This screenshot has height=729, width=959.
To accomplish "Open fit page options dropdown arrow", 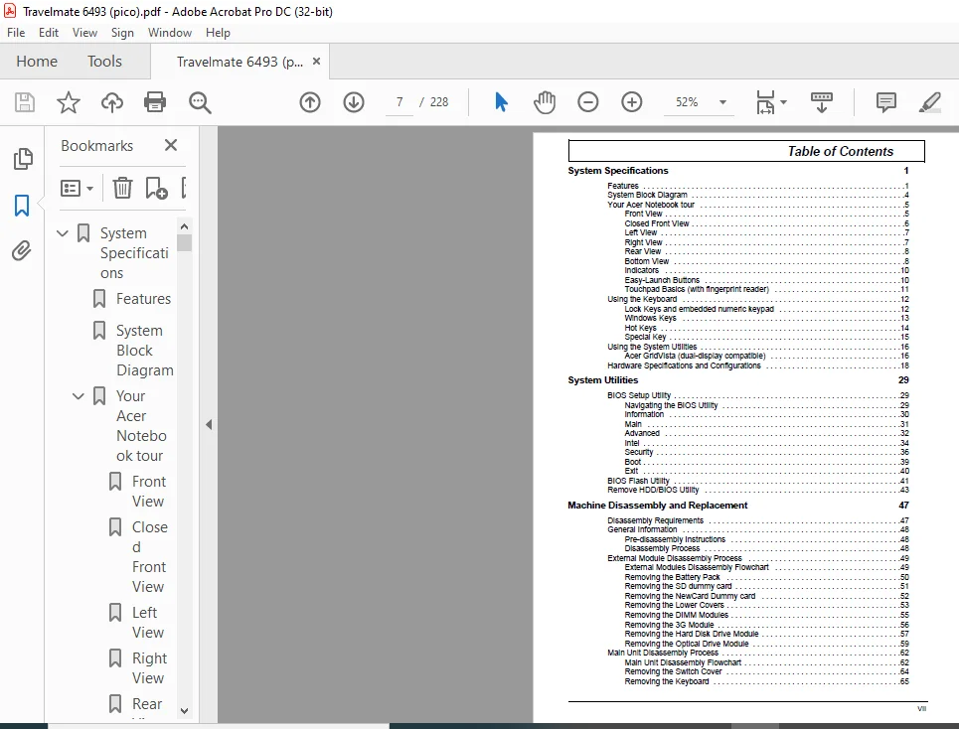I will 783,102.
